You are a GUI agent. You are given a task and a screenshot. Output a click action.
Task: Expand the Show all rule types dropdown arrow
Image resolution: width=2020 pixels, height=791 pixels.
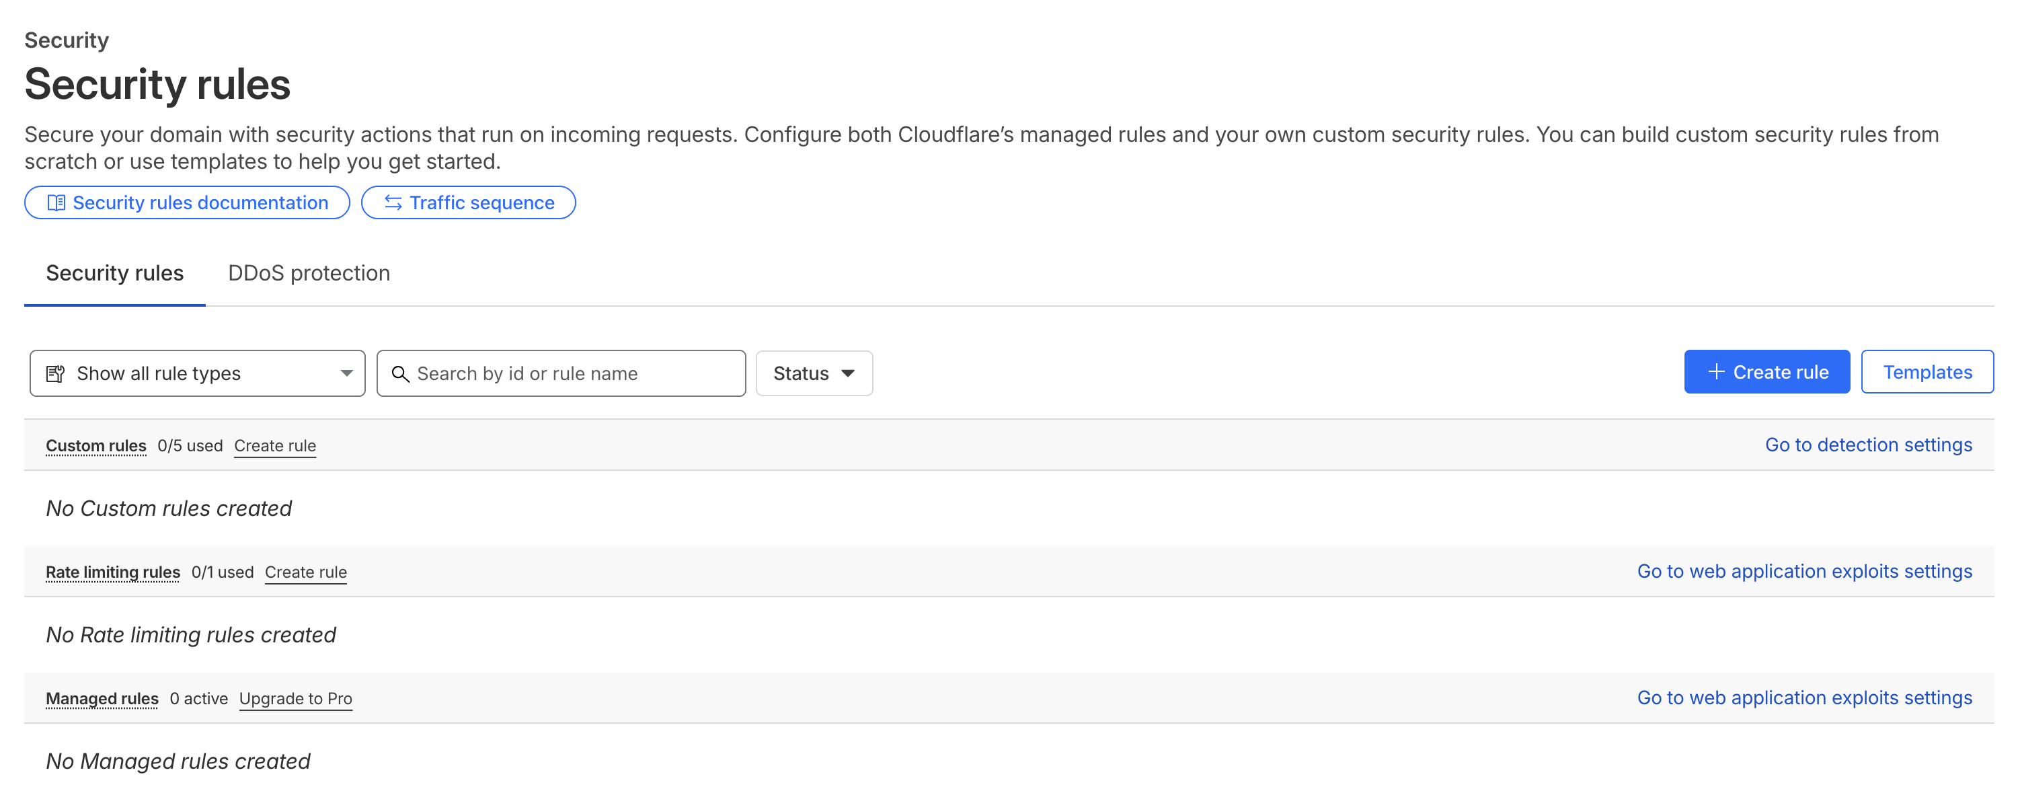coord(346,373)
